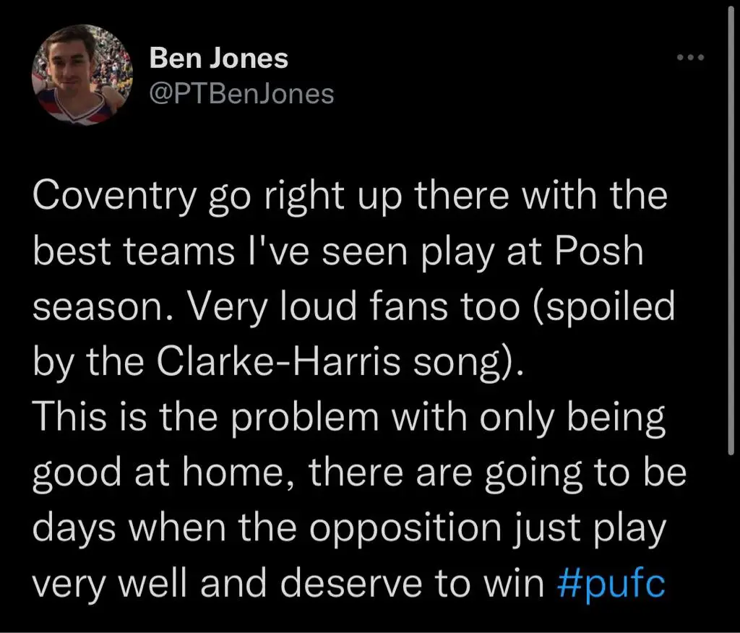
Task: Click the word Coventry in the tweet
Action: tap(114, 197)
